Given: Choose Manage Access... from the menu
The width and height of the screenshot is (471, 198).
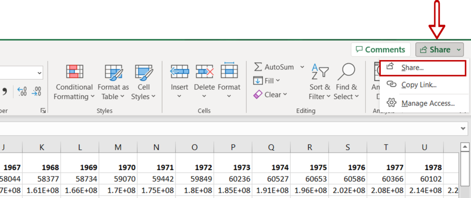Looking at the screenshot, I should pos(424,104).
